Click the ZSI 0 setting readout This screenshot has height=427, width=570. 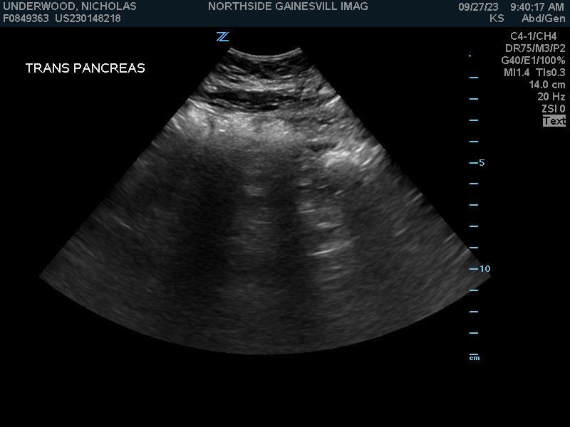[x=553, y=109]
